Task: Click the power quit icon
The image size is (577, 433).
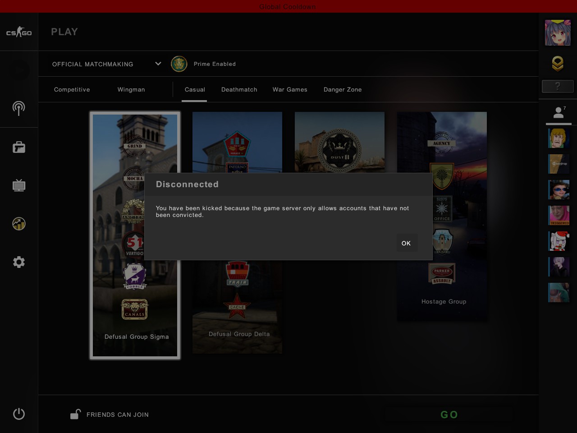Action: point(19,414)
